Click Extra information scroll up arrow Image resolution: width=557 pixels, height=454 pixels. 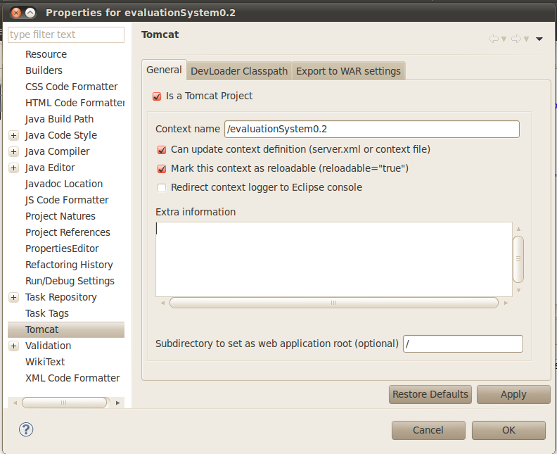(518, 229)
